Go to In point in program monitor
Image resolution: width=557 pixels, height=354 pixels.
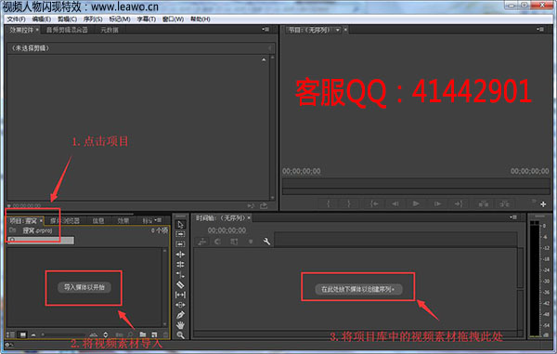[374, 203]
